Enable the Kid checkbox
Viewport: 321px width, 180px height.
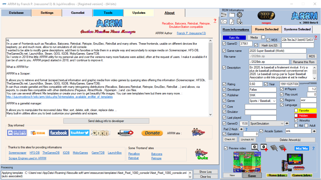pyautogui.click(x=296, y=126)
